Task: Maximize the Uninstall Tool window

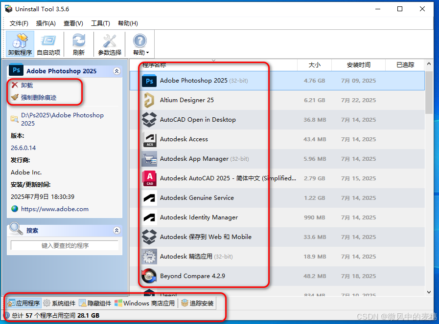Action: click(400, 9)
